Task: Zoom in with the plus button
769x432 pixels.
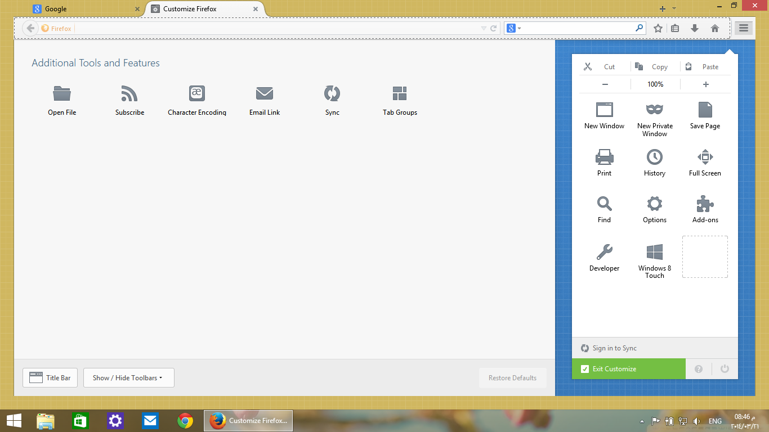Action: [706, 84]
